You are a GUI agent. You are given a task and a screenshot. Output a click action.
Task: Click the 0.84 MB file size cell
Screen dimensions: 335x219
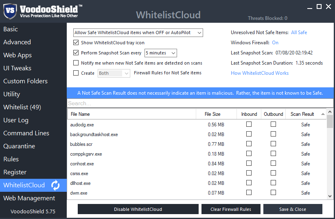coord(216,164)
